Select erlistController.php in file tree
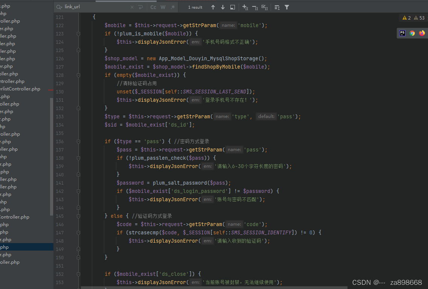The width and height of the screenshot is (428, 289). 20,89
